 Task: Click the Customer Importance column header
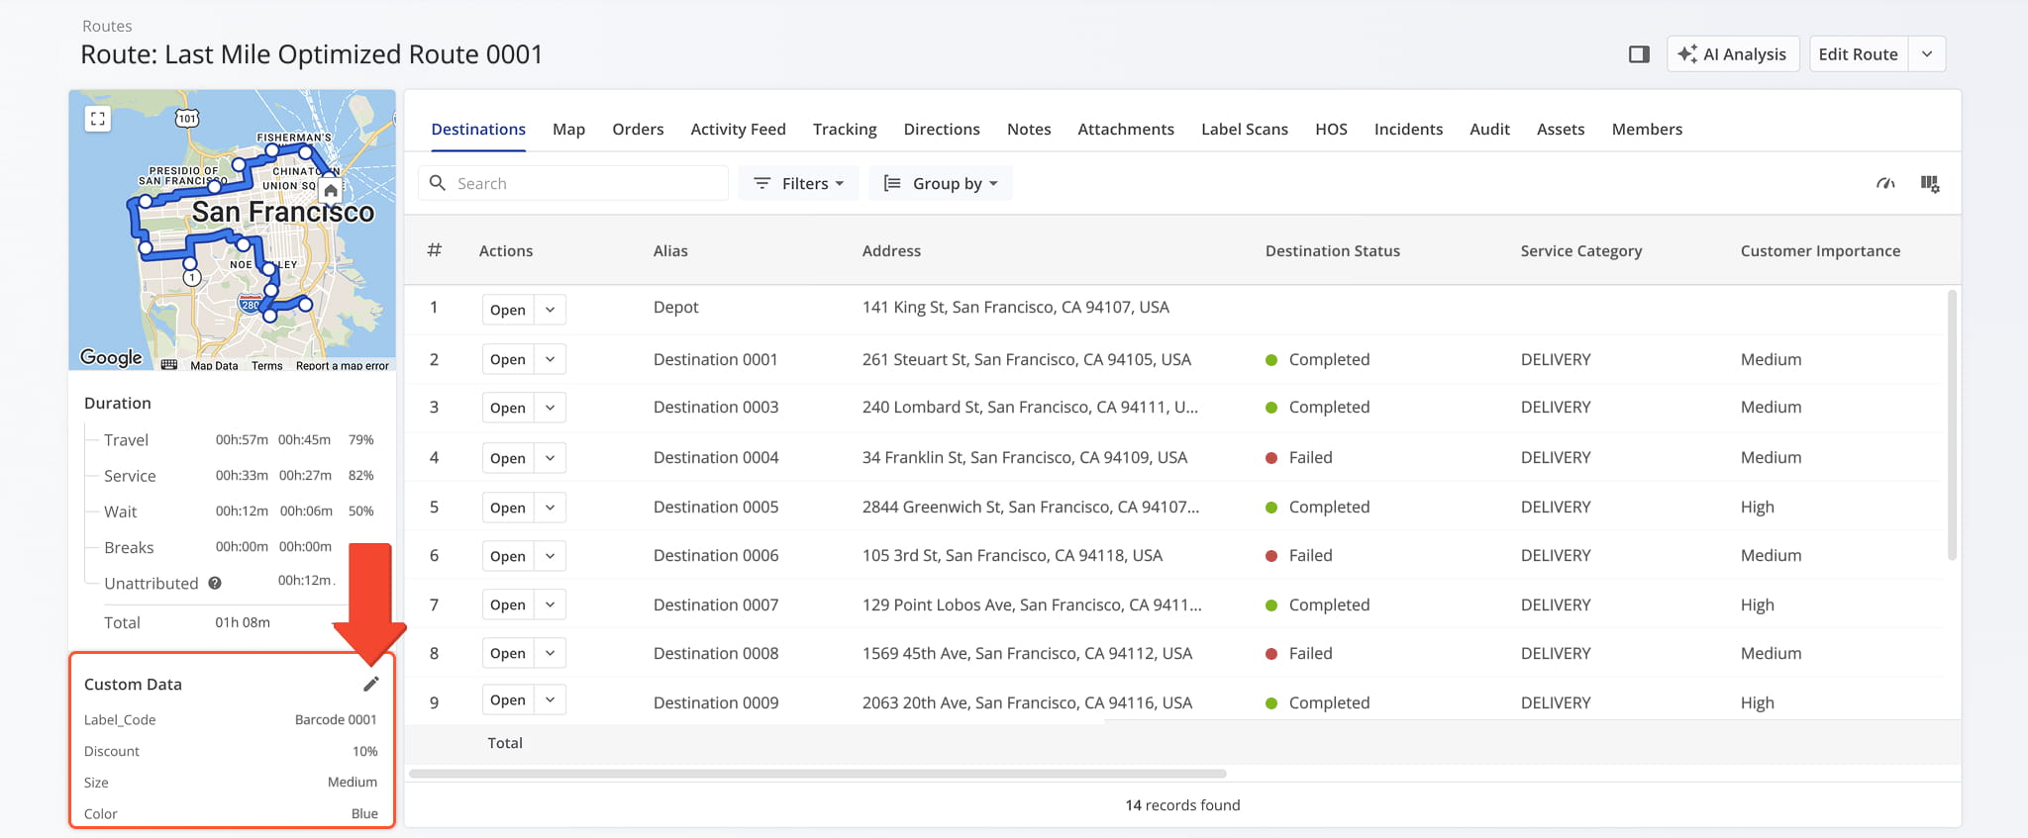(x=1820, y=250)
